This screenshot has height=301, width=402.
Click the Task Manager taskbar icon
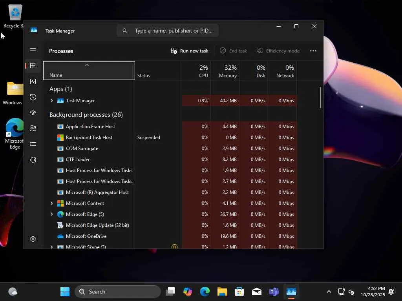tap(291, 292)
